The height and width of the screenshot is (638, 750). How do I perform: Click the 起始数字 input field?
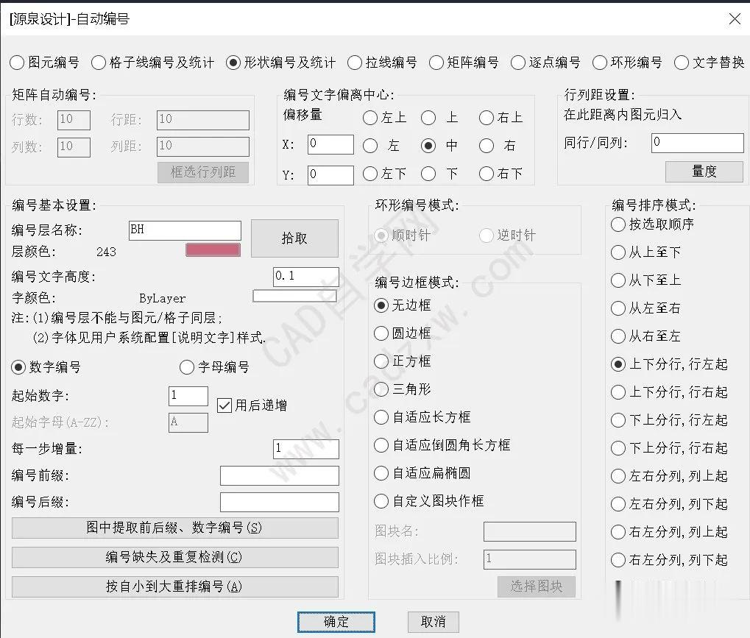[x=188, y=396]
